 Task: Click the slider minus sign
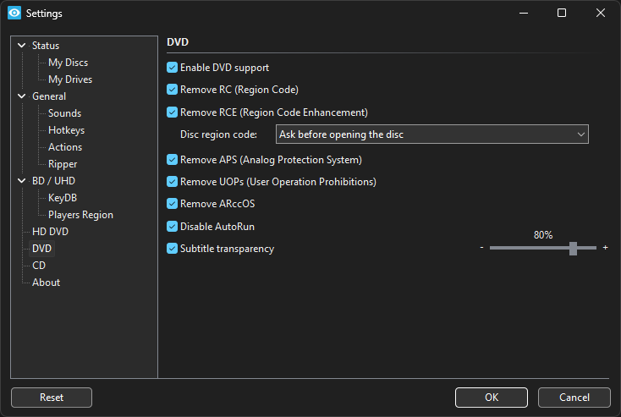point(481,248)
